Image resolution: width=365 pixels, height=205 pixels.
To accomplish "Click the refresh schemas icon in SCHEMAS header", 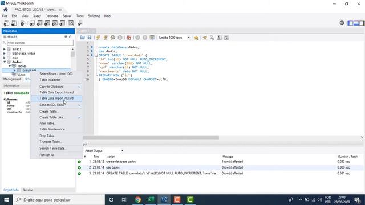I will pyautogui.click(x=66, y=36).
